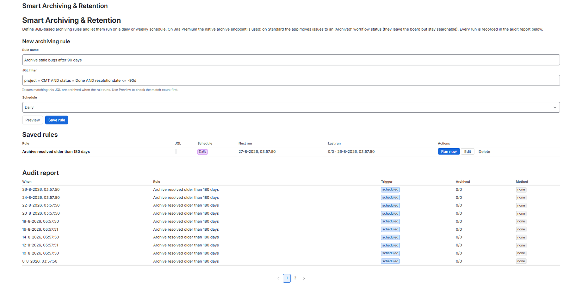Screen dimensions: 582x284
Task: Click none method badge in 26-8-2026 row
Action: (521, 190)
